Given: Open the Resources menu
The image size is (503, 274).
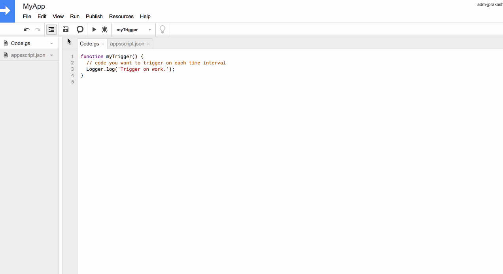Looking at the screenshot, I should coord(121,16).
